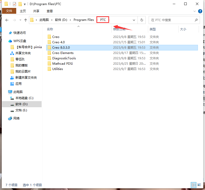Expand chevron after 软件 (D:) in breadcrumb

coord(70,20)
